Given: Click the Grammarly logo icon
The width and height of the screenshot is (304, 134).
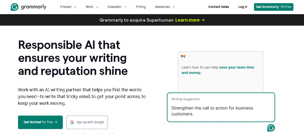Looking at the screenshot, I should tap(15, 7).
